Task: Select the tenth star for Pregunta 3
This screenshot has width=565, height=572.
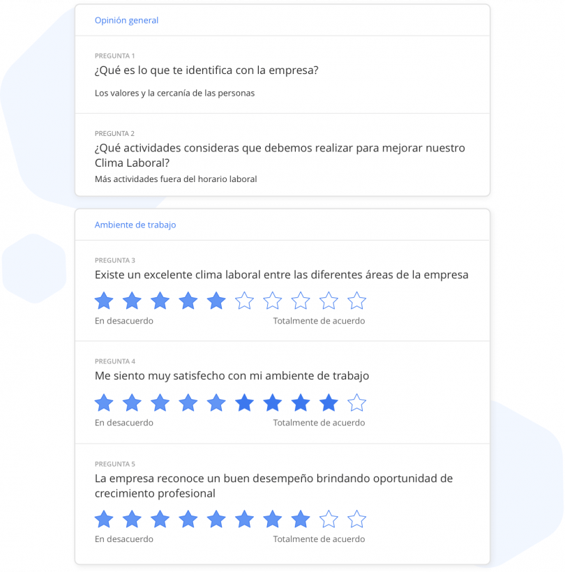Action: point(356,301)
